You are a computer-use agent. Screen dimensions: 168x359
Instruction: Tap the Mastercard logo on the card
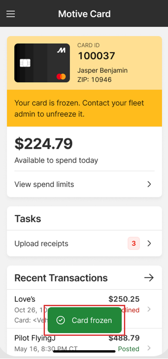(x=61, y=76)
